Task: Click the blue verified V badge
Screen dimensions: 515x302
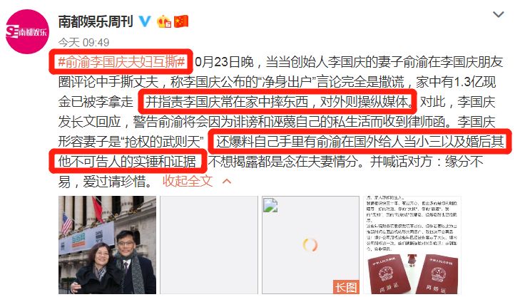Action: [145, 21]
